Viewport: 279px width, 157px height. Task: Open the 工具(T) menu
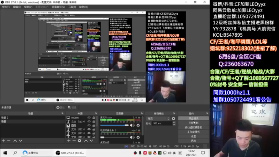tap(72, 7)
